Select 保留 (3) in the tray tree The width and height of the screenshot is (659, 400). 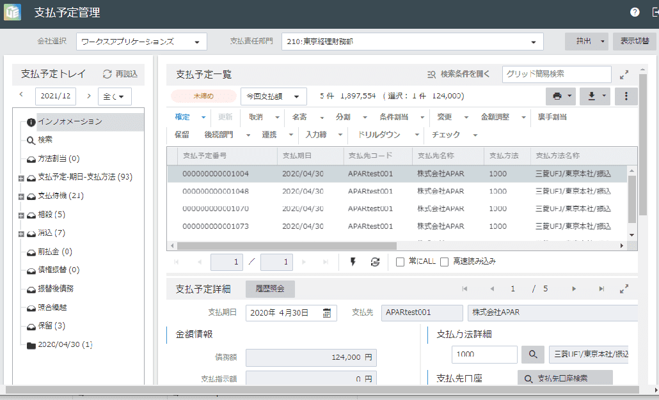[51, 326]
